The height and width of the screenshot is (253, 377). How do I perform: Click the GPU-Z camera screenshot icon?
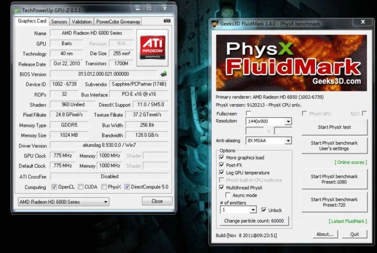tap(167, 21)
